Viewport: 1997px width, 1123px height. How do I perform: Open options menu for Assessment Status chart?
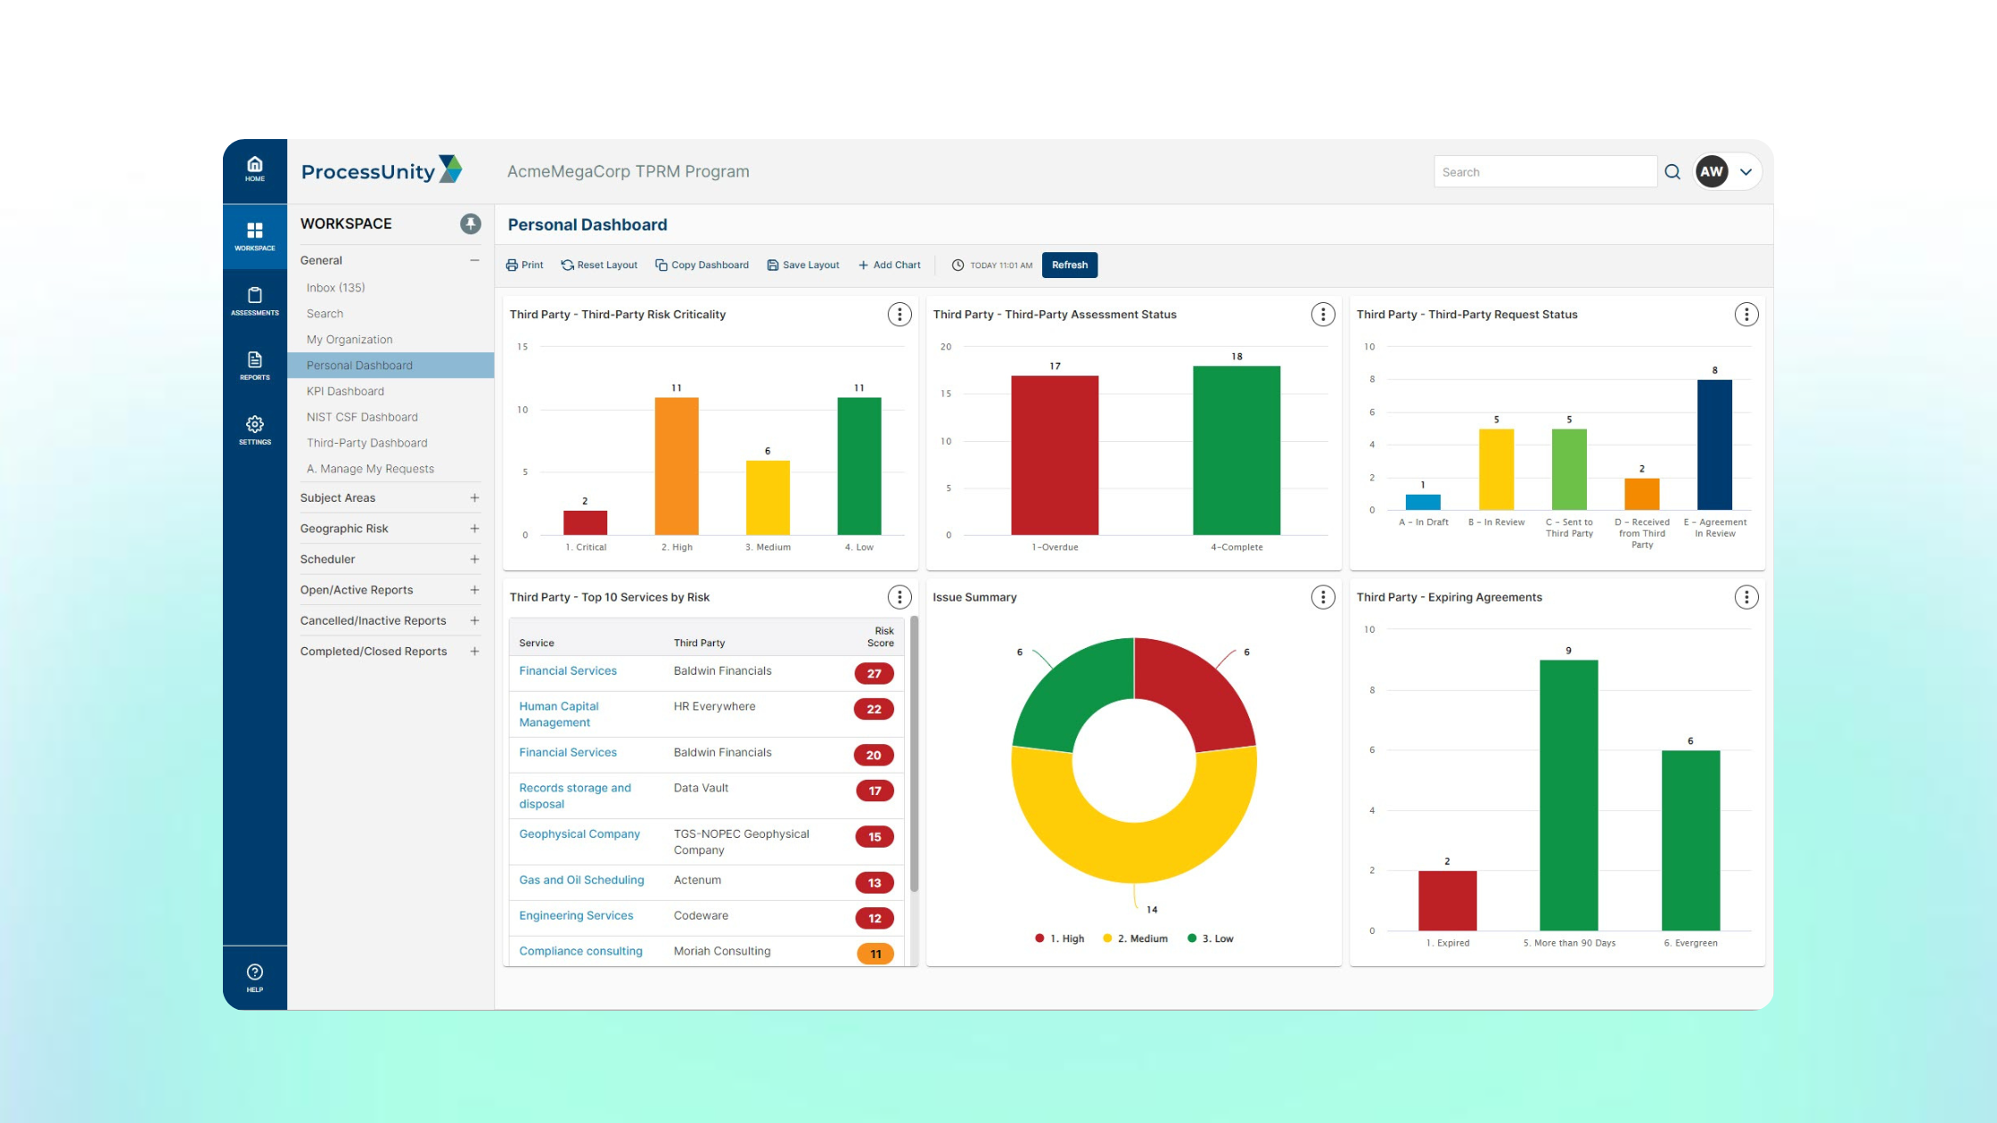pos(1323,315)
